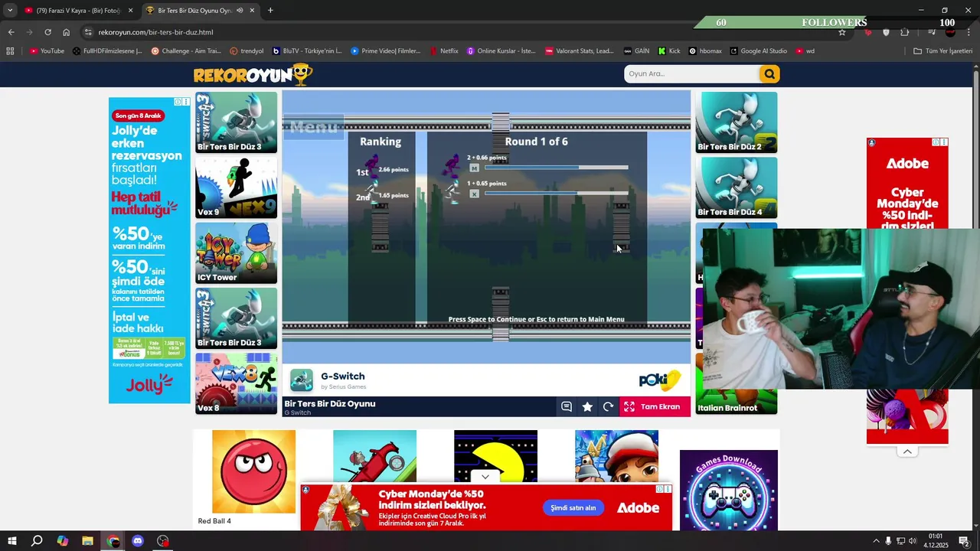Open the tab search dropdown
The image size is (980, 551).
pos(9,11)
